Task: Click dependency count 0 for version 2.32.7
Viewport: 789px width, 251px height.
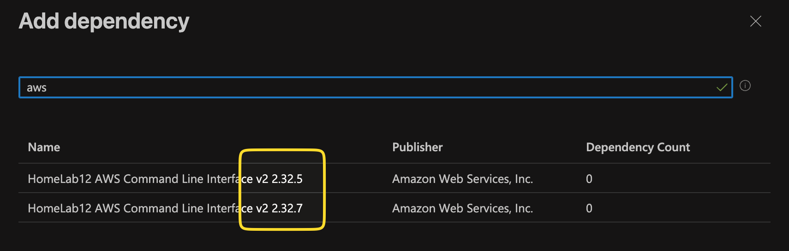Action: (x=589, y=208)
